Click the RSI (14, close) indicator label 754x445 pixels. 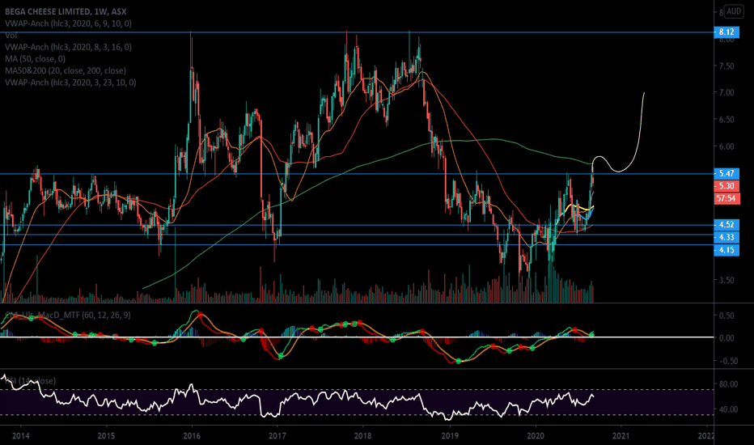tap(30, 380)
